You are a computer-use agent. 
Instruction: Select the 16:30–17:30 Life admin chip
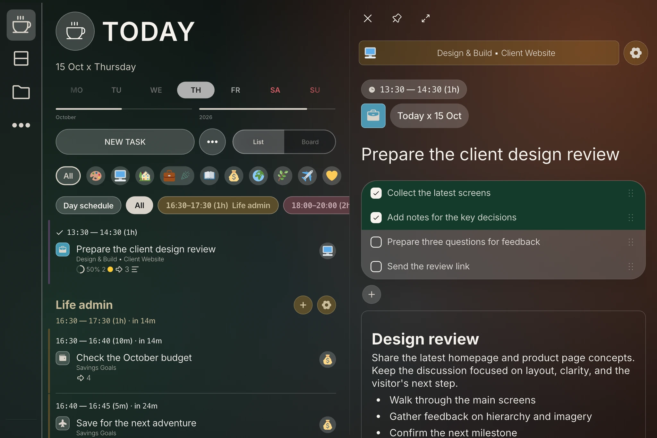pos(218,206)
